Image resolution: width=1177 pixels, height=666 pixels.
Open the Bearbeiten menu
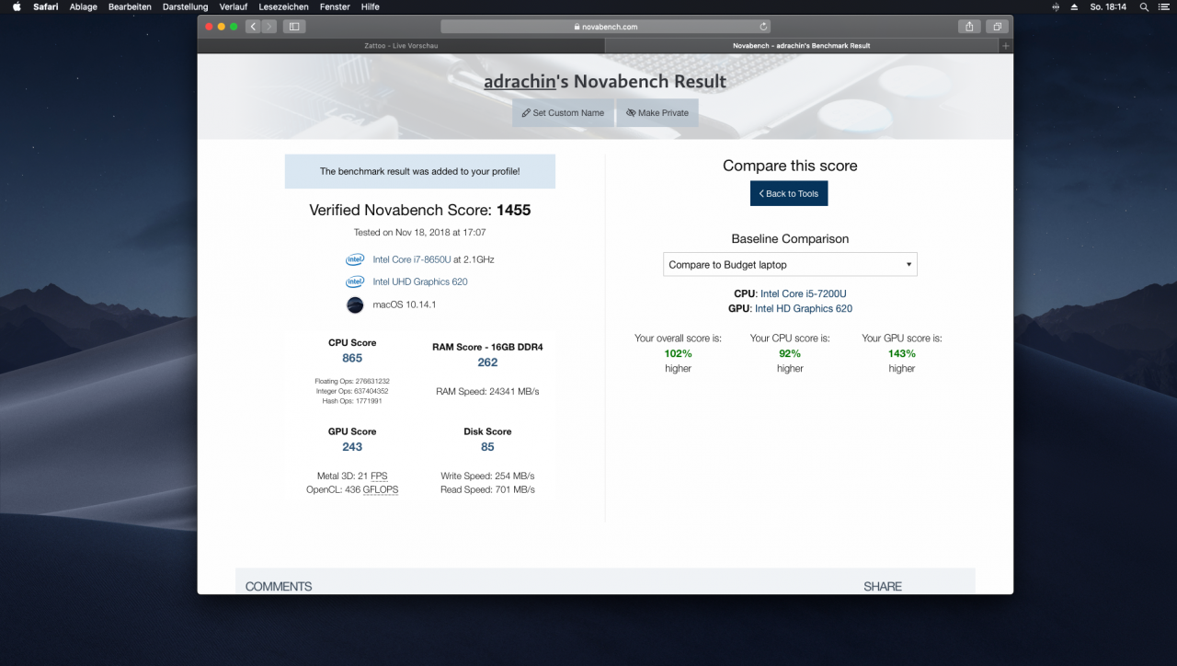pos(130,6)
